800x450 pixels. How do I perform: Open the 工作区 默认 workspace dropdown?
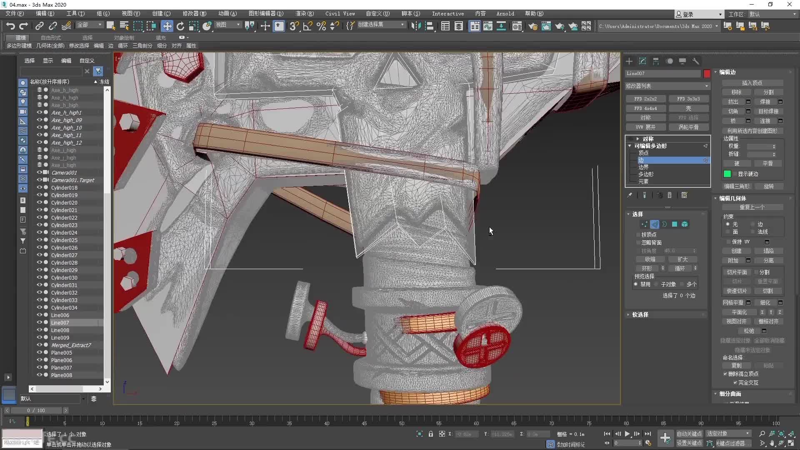pyautogui.click(x=773, y=14)
